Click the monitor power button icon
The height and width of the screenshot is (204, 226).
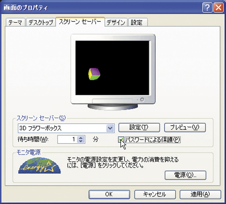(x=142, y=100)
